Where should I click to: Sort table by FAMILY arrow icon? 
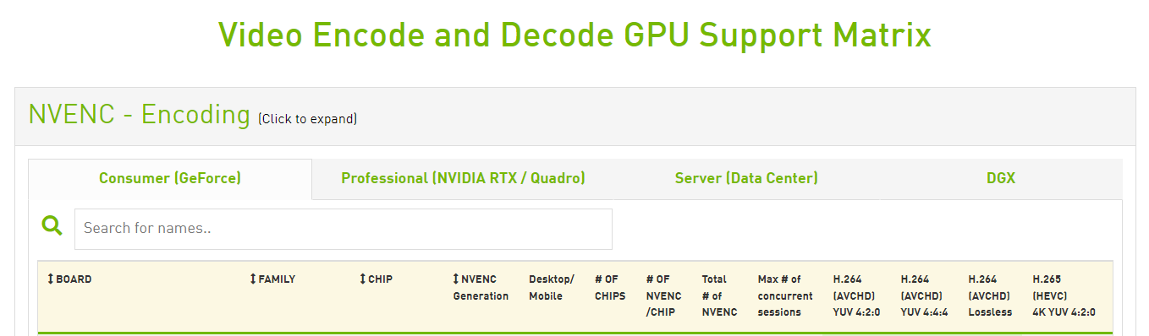click(253, 279)
